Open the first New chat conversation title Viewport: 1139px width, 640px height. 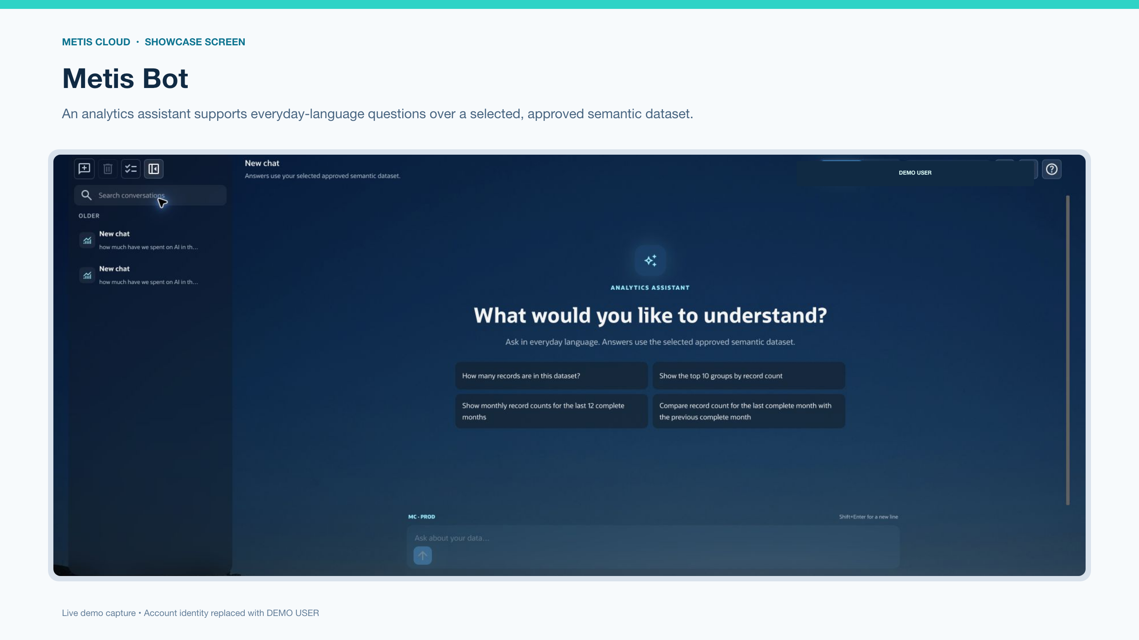tap(114, 234)
